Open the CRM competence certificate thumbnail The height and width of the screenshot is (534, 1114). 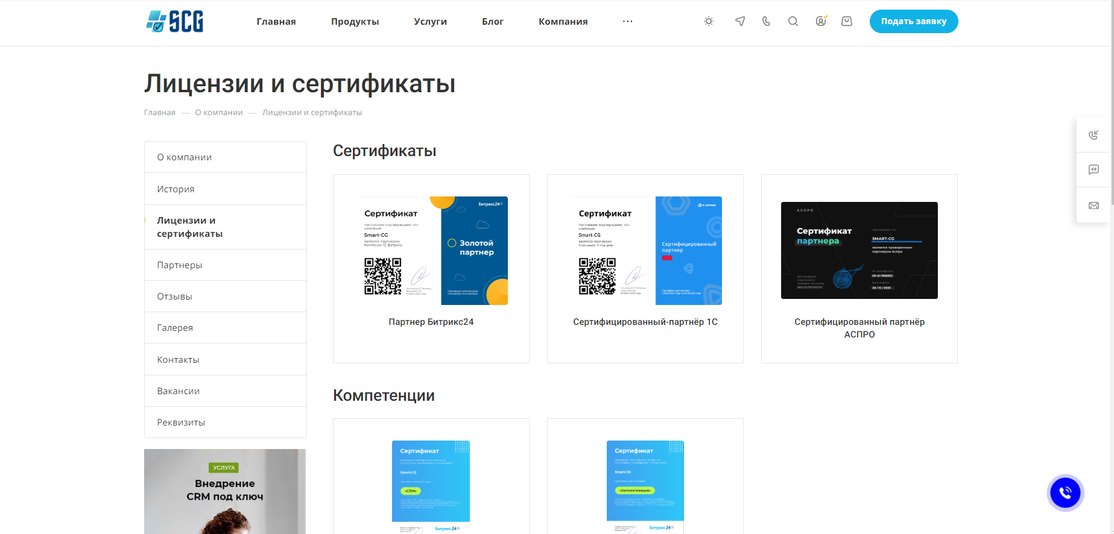(431, 486)
